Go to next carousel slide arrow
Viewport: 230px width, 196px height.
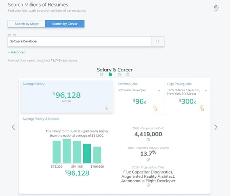(216, 127)
